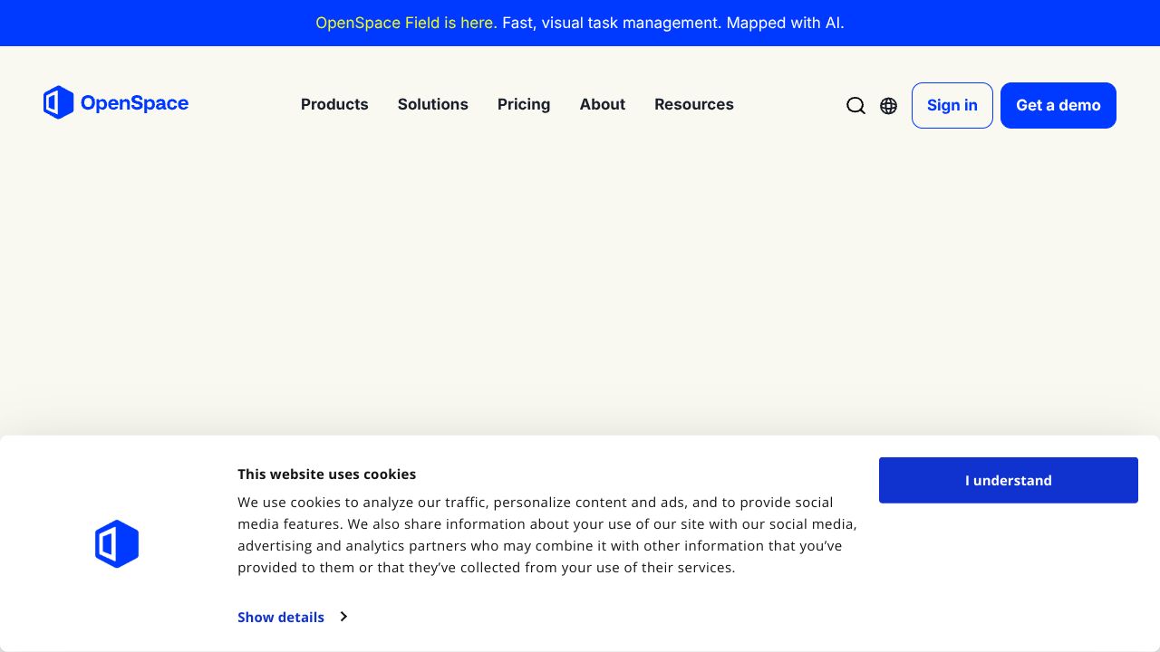Image resolution: width=1160 pixels, height=652 pixels.
Task: Click the OpenSpace hexagon logo in header
Action: point(58,103)
